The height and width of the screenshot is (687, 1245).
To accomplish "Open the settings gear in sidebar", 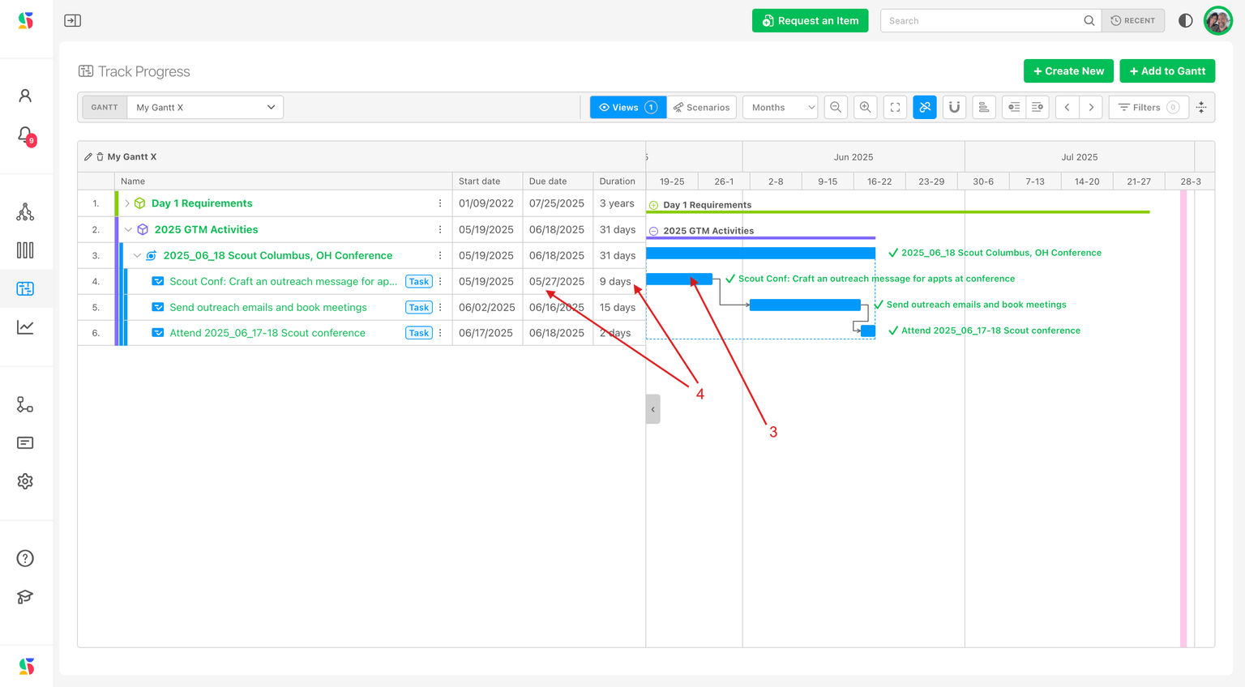I will (x=25, y=481).
